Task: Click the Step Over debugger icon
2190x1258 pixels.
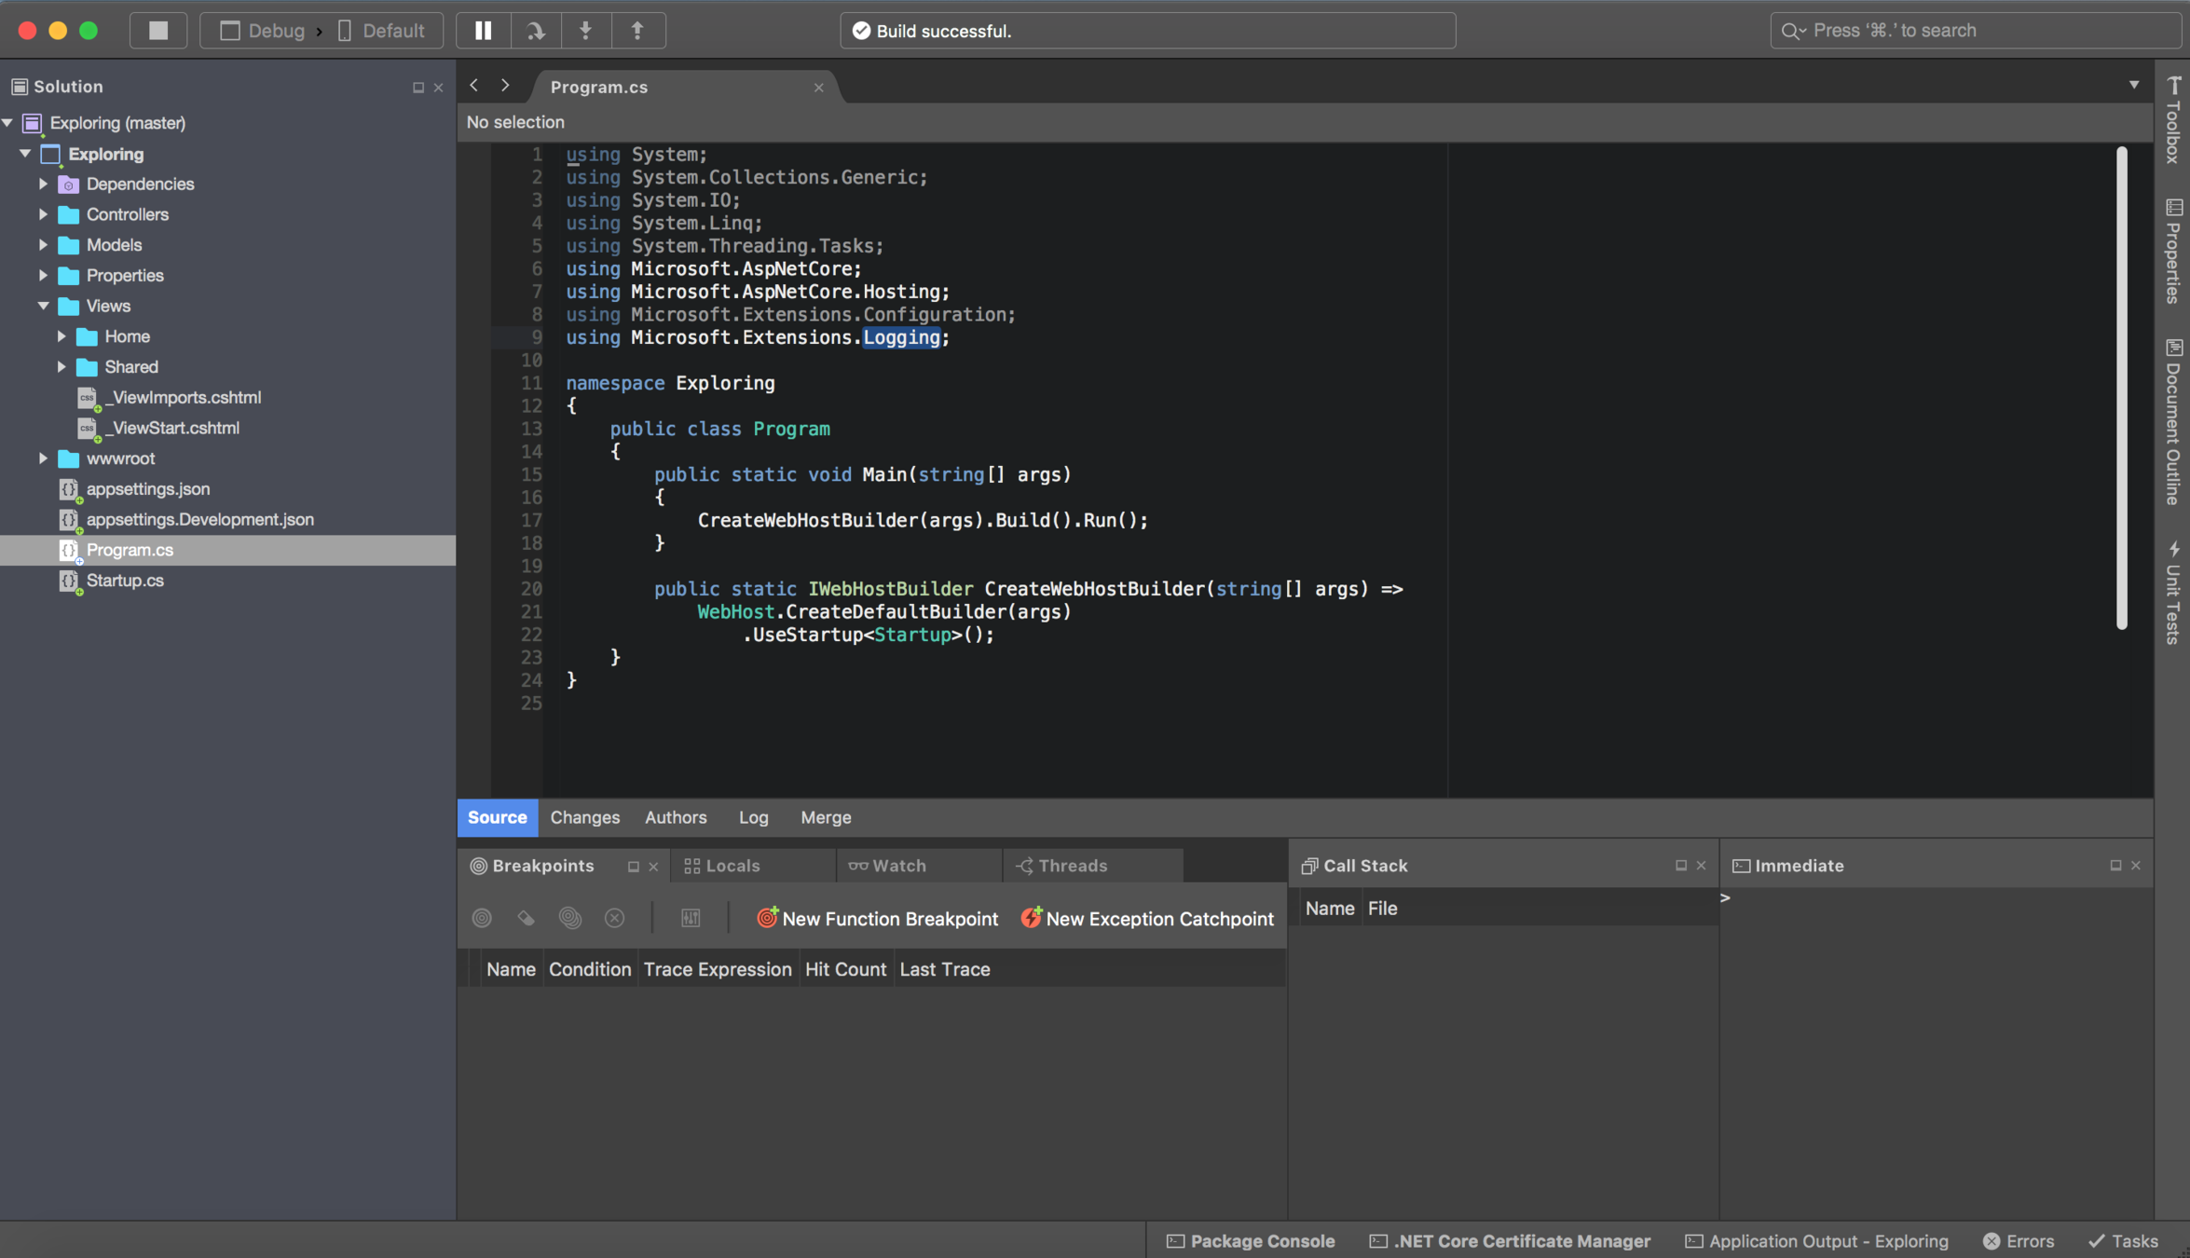Action: click(x=535, y=31)
